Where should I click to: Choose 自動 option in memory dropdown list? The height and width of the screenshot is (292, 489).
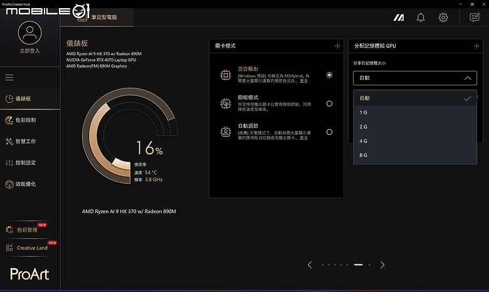click(415, 98)
